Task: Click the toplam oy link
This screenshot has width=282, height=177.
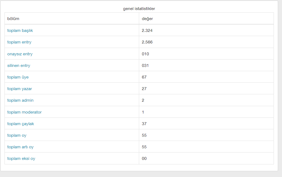Action: (x=17, y=135)
